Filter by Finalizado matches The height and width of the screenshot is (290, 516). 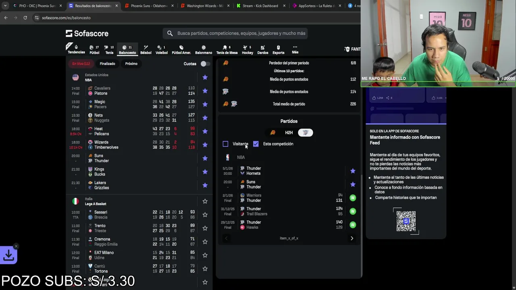tap(107, 64)
